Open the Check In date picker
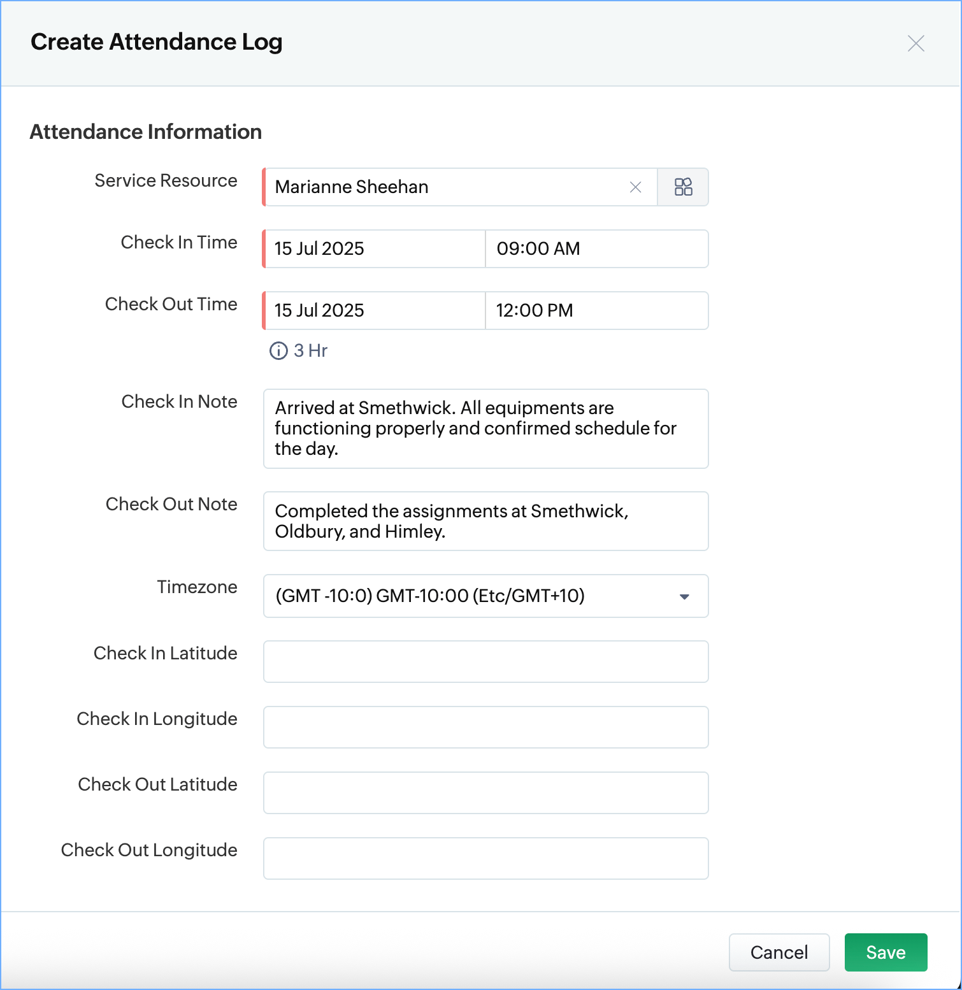This screenshot has height=990, width=962. point(375,249)
